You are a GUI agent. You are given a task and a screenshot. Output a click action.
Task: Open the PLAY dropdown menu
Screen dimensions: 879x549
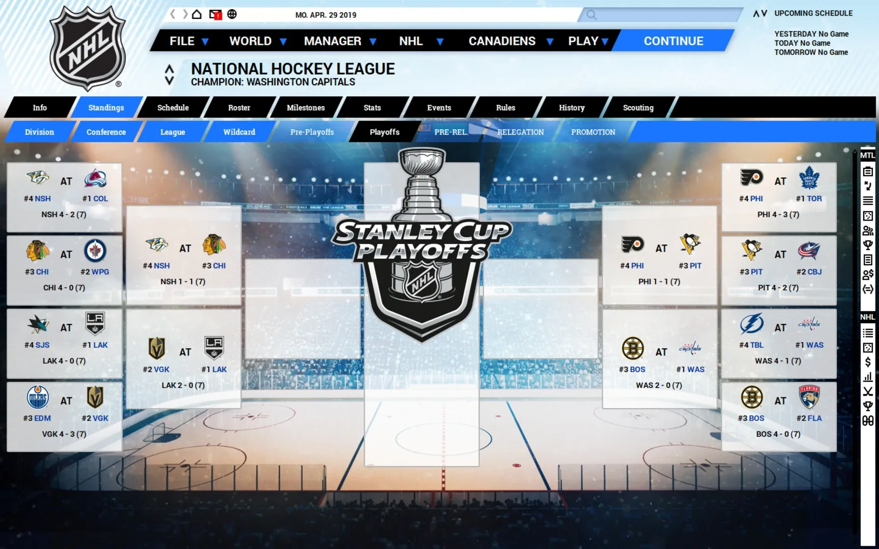[x=588, y=41]
